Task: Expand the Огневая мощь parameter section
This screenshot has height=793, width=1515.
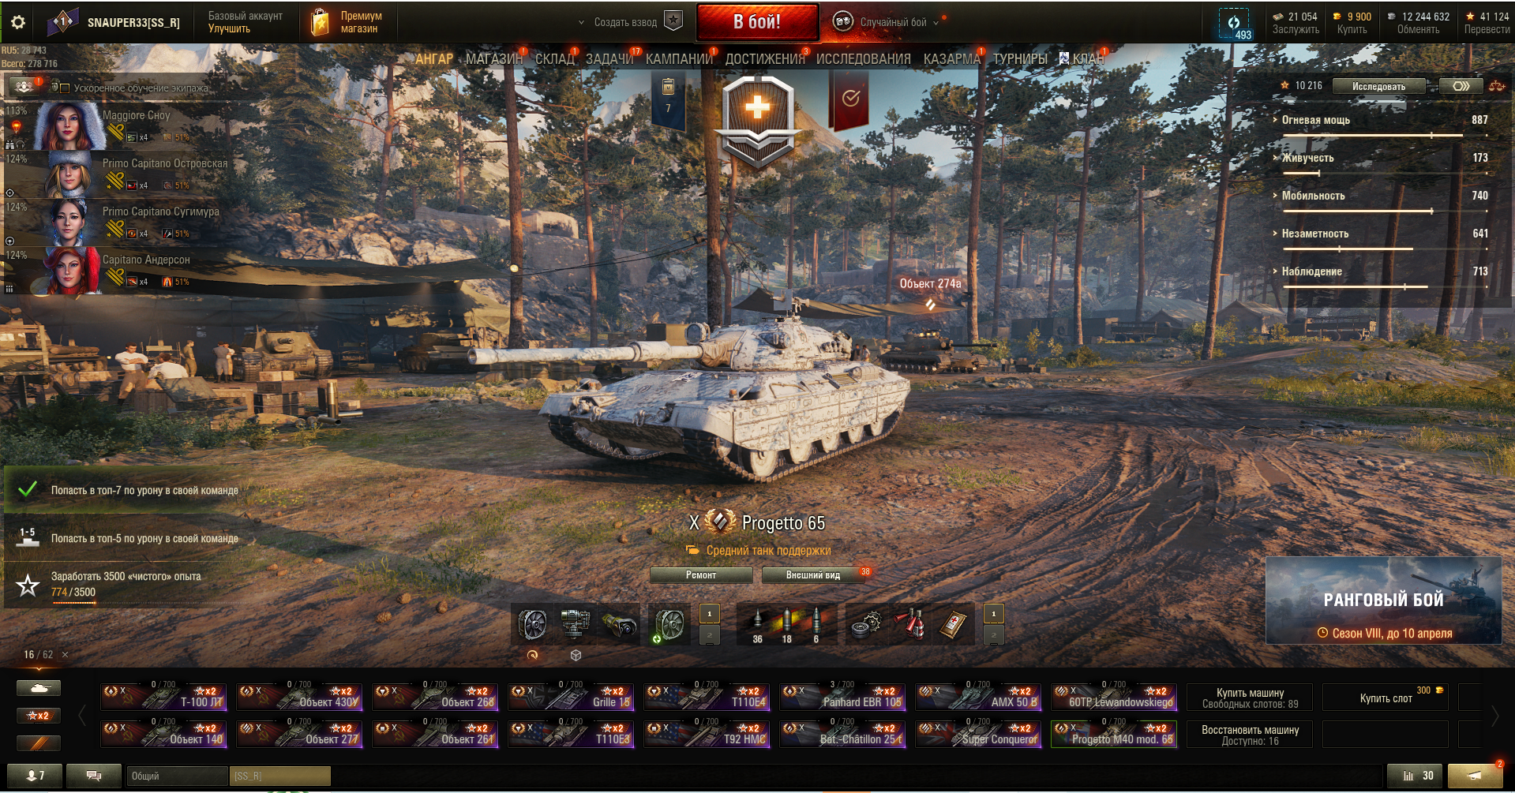Action: 1315,120
